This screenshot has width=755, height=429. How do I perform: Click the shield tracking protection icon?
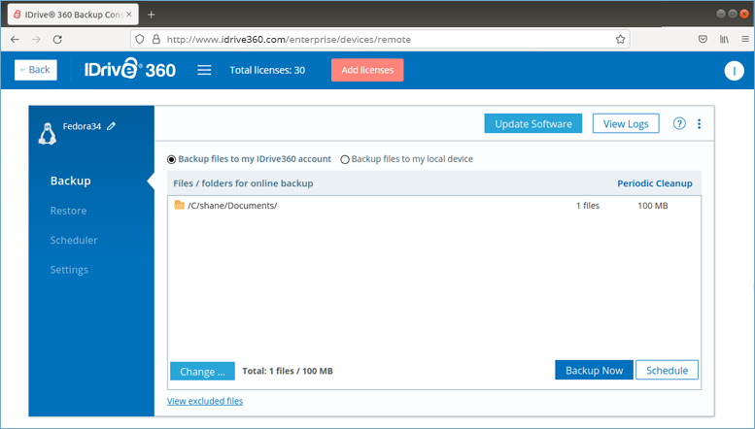coord(140,40)
